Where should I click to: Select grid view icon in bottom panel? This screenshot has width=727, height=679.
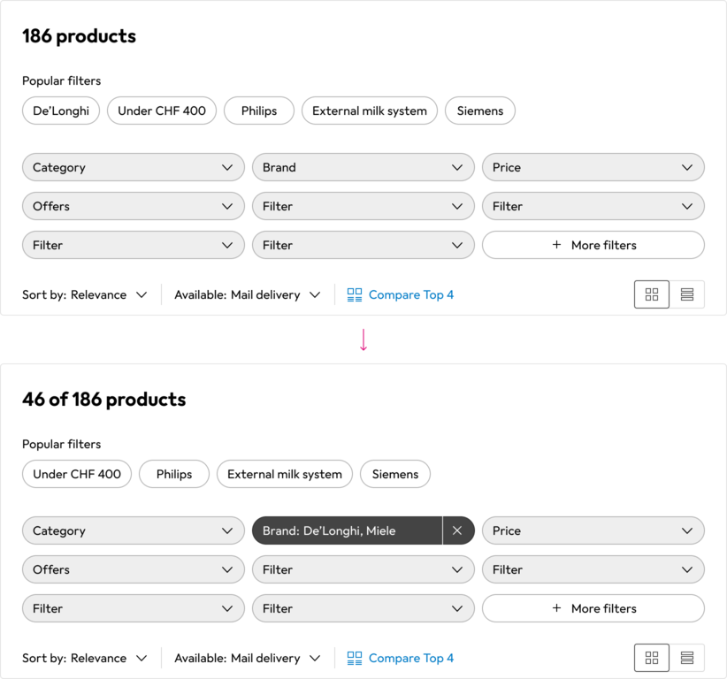[652, 658]
